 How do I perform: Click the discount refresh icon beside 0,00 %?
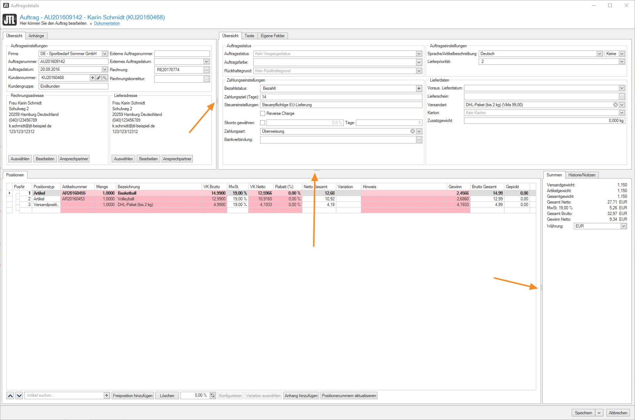tap(212, 396)
